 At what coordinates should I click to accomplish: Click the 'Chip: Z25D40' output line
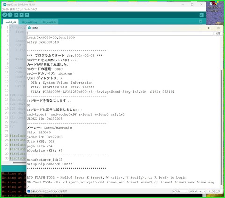[x=38, y=132]
